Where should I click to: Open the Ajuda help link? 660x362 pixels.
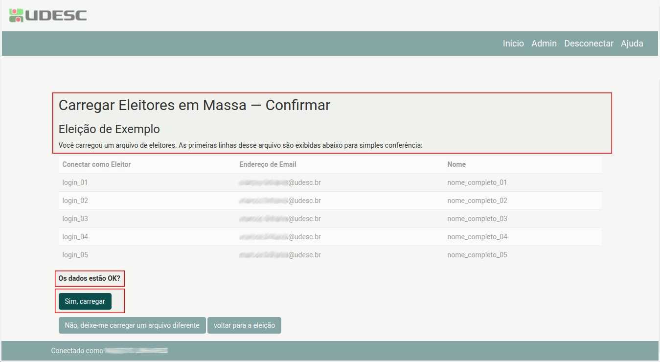632,44
